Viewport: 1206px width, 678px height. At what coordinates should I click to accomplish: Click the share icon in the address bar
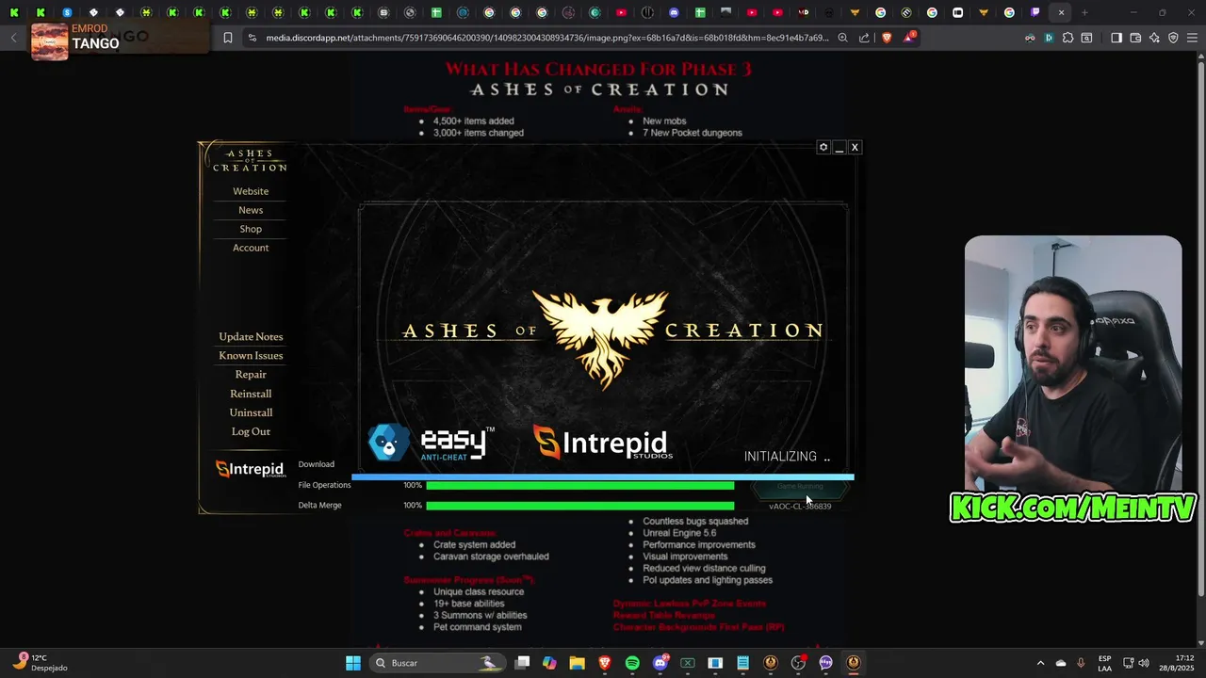pos(864,38)
